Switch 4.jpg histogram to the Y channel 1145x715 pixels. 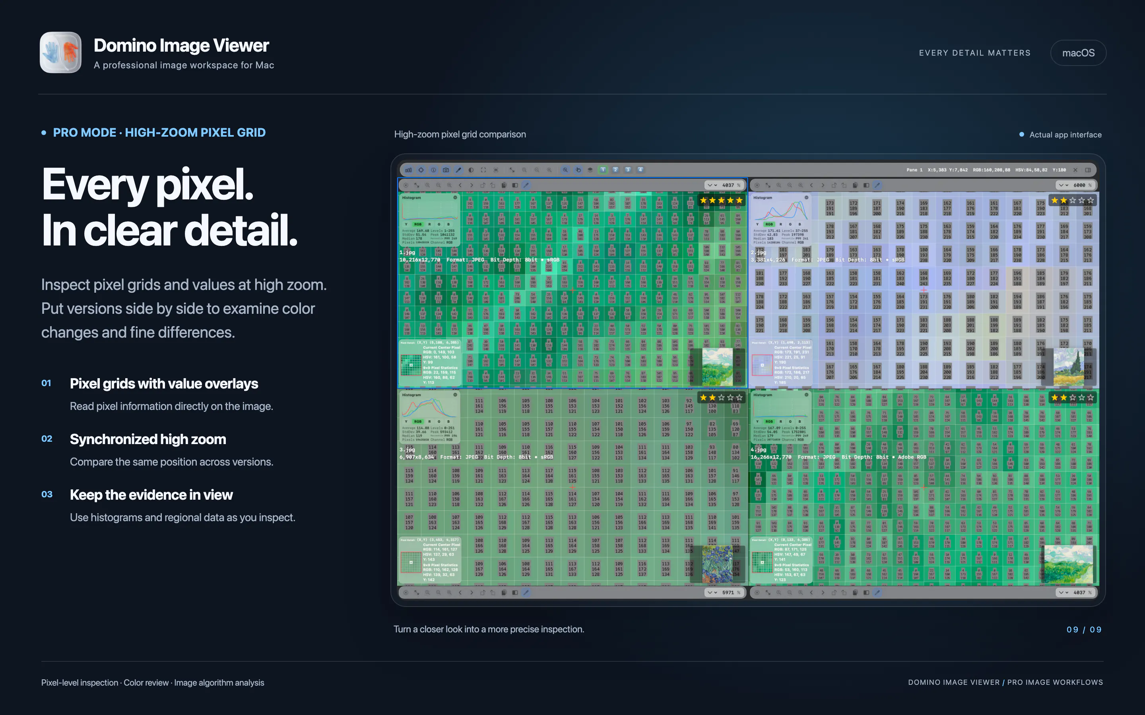pos(757,421)
